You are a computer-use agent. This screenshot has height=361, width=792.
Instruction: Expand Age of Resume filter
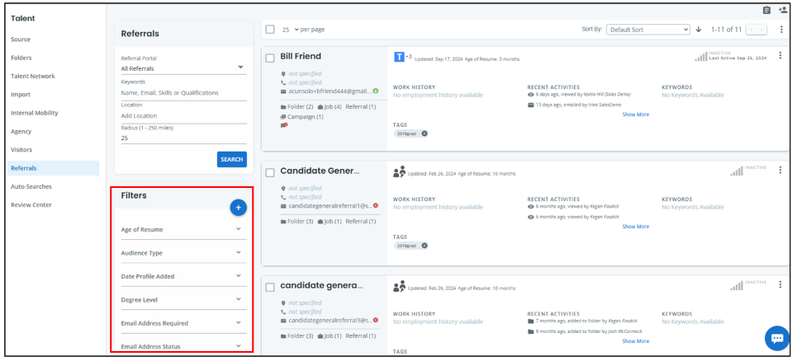click(184, 229)
